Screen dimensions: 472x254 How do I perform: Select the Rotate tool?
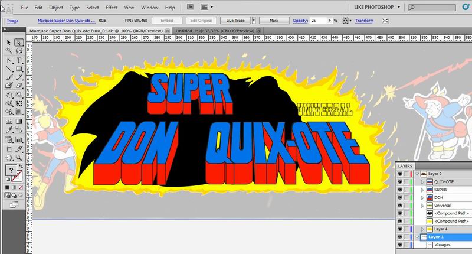point(9,95)
